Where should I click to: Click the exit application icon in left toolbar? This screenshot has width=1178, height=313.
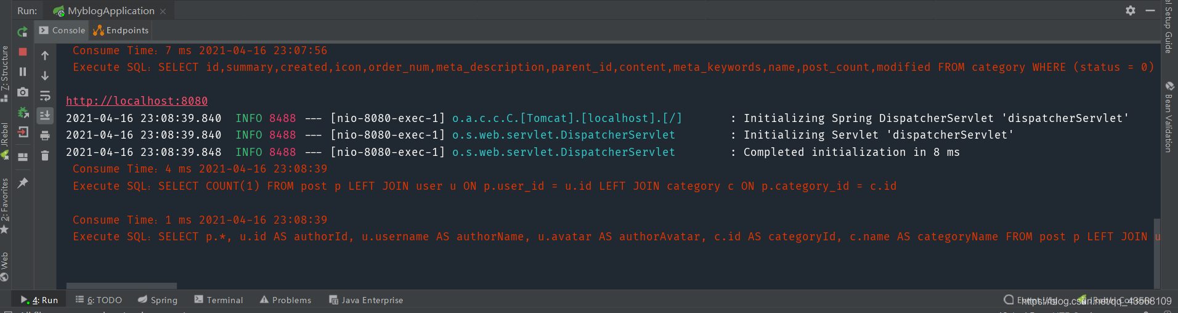pos(23,132)
